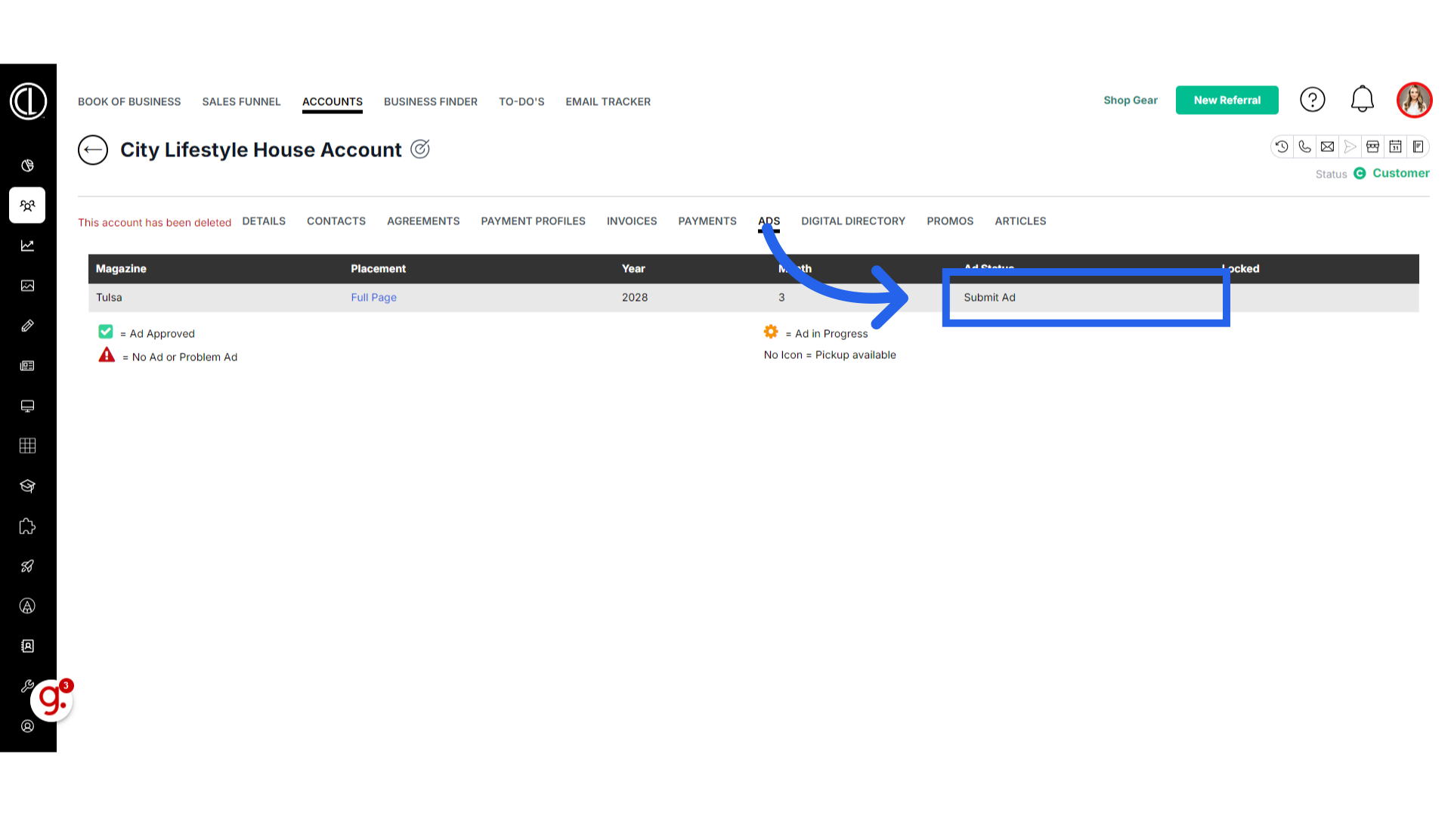Click the Placement column header
The image size is (1451, 816).
point(378,268)
